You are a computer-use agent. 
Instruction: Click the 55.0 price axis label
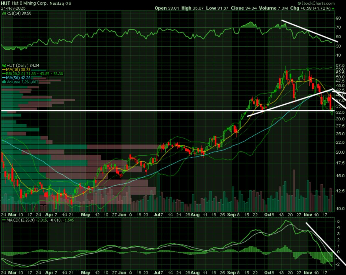point(340,69)
